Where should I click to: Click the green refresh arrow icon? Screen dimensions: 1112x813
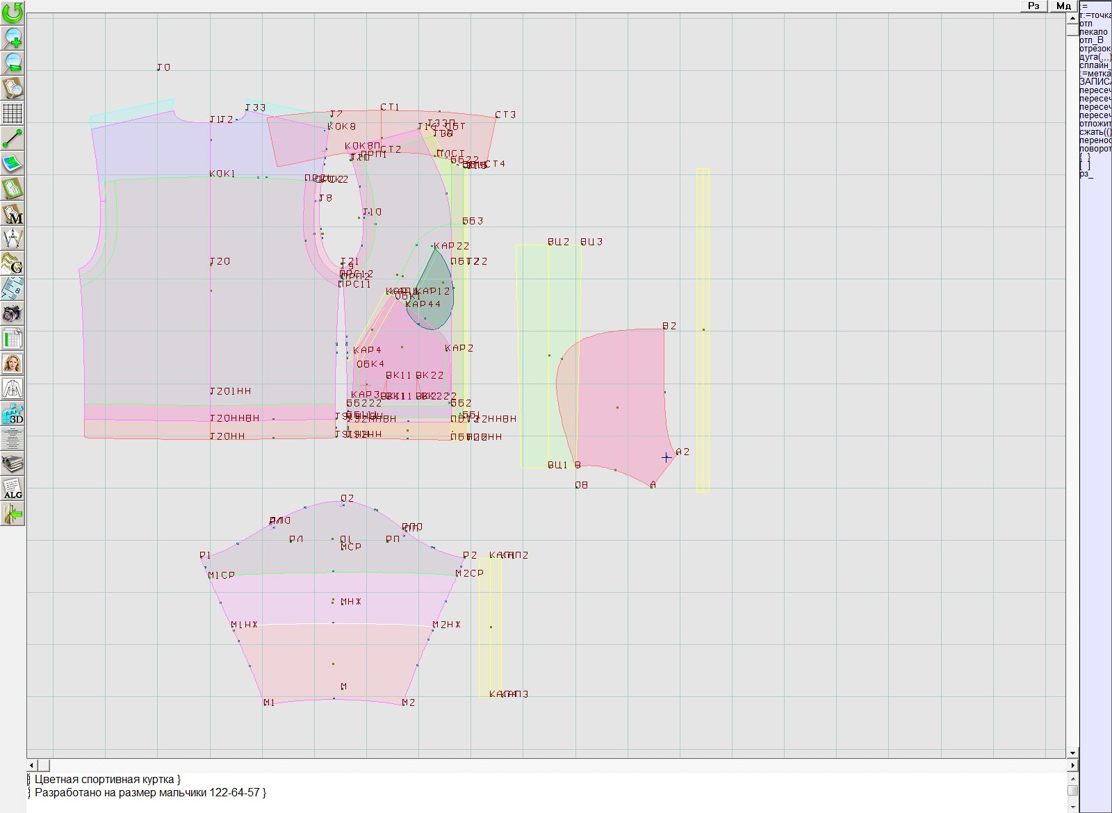[x=13, y=12]
